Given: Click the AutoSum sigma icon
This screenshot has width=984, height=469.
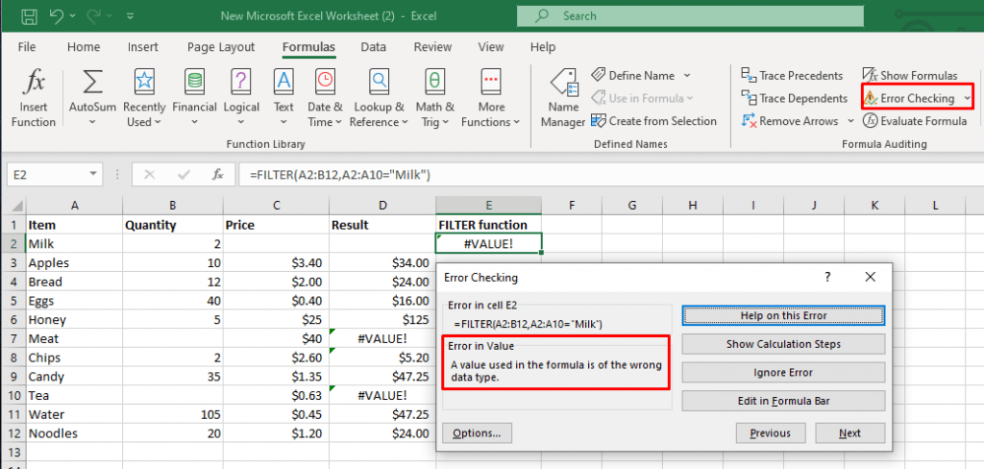Looking at the screenshot, I should 92,83.
